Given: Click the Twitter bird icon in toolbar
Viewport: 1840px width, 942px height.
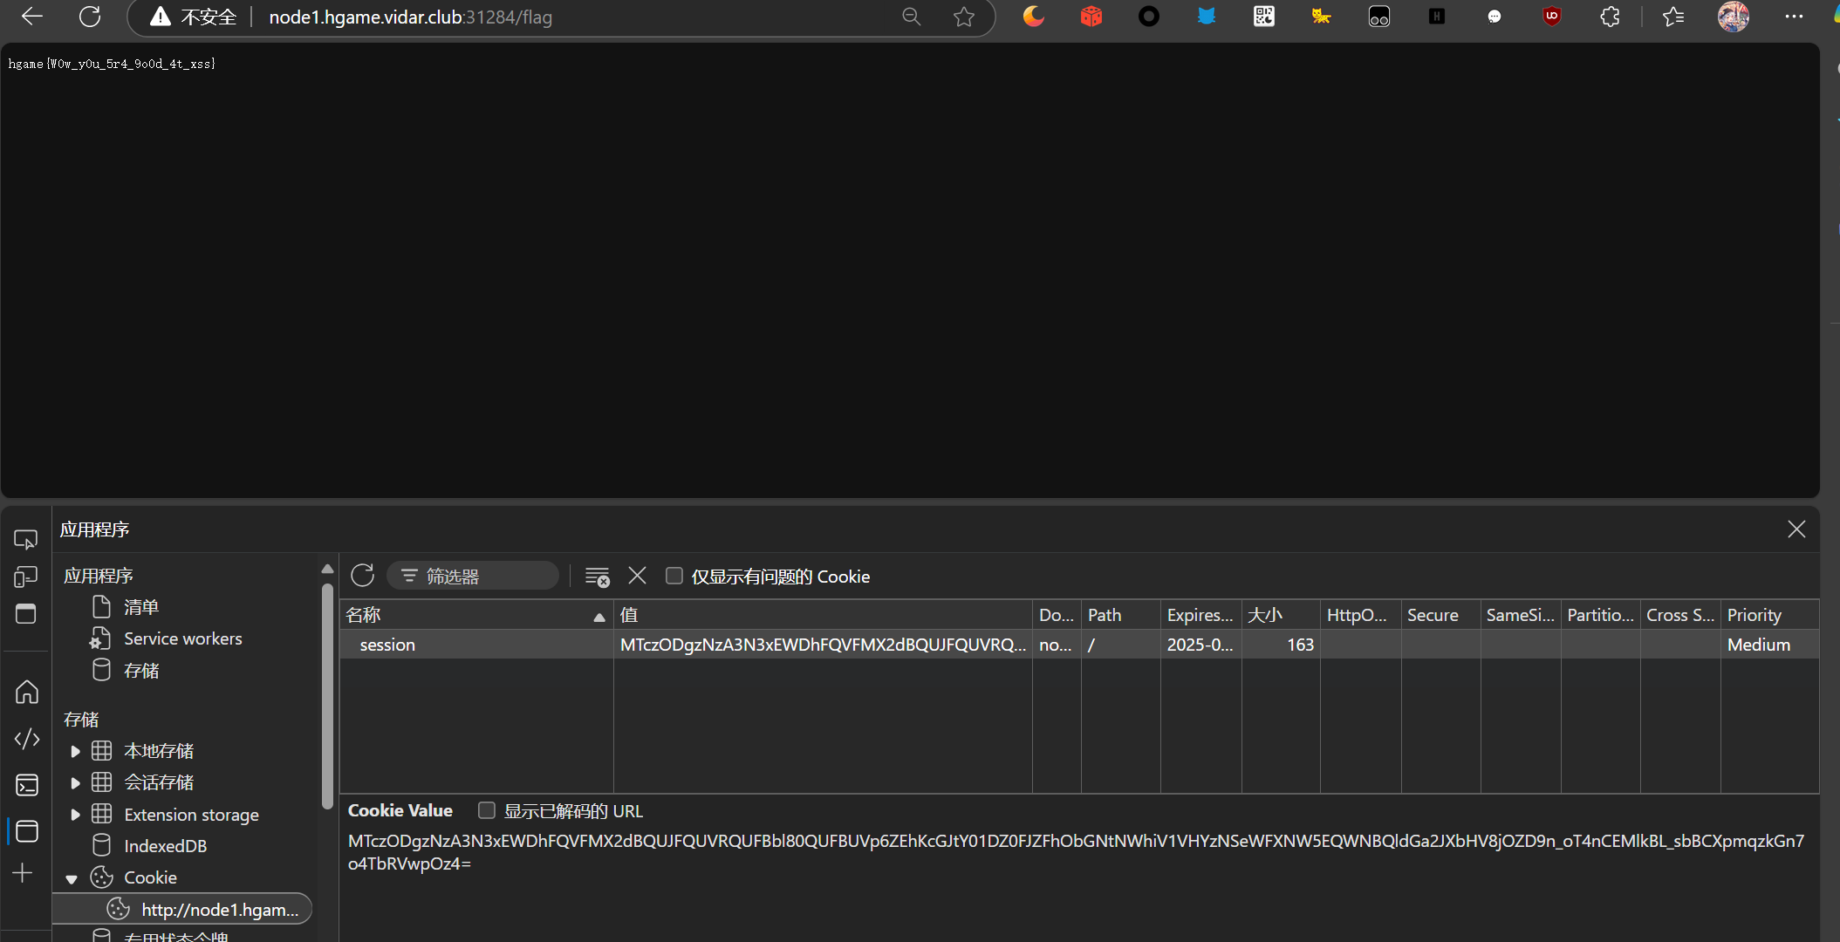Looking at the screenshot, I should pos(1206,16).
